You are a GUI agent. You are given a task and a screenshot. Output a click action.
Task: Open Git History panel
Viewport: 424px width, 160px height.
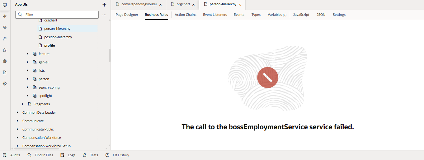pos(117,155)
